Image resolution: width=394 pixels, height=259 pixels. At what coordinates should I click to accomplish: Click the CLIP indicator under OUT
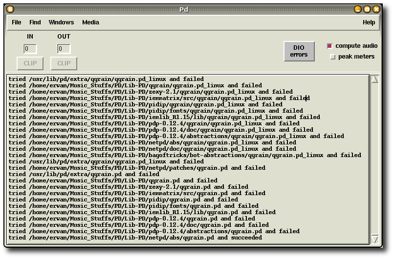click(64, 63)
